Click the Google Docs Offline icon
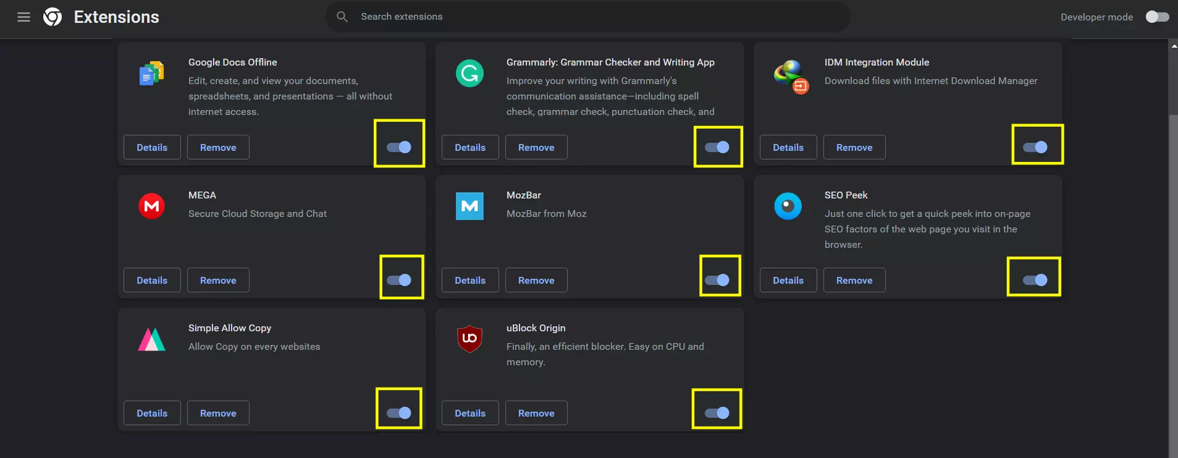Image resolution: width=1178 pixels, height=458 pixels. click(x=151, y=74)
